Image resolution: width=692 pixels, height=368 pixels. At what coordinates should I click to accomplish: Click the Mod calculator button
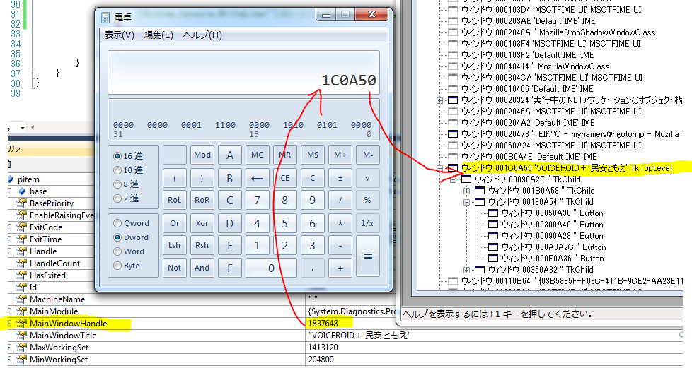[x=202, y=155]
